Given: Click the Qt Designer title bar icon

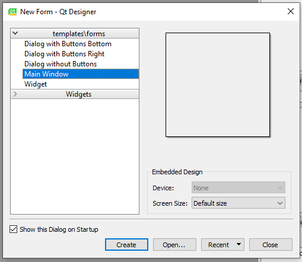Looking at the screenshot, I should [x=12, y=12].
